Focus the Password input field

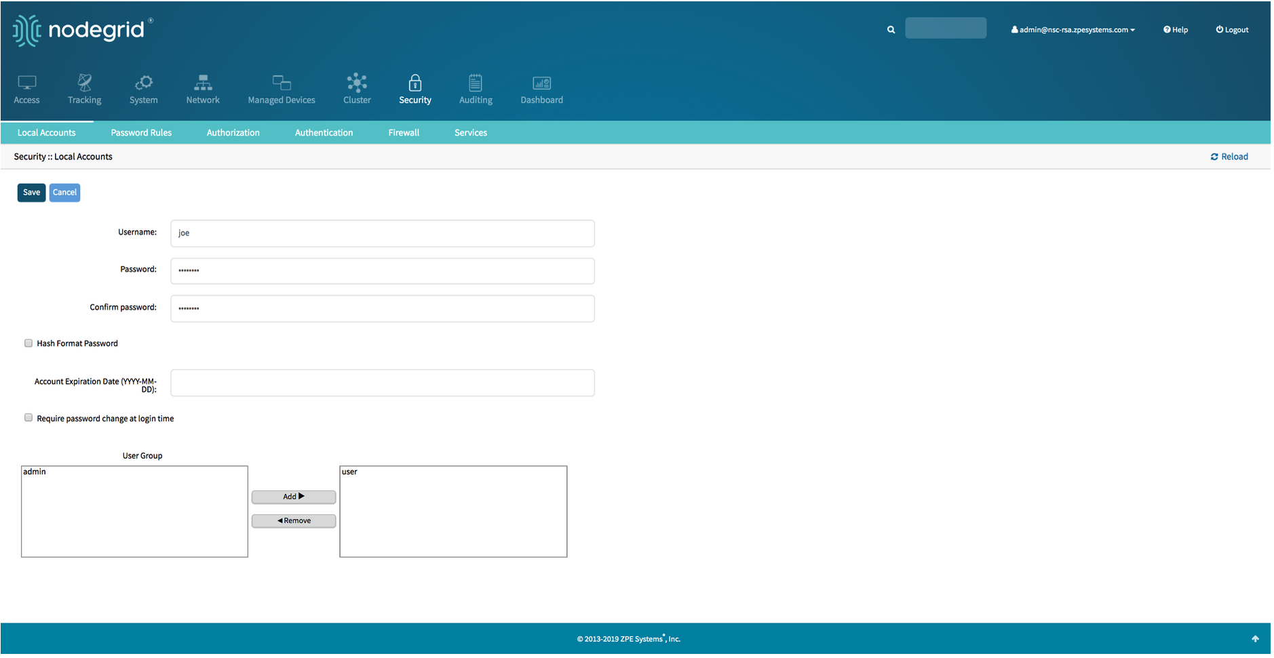click(x=383, y=271)
